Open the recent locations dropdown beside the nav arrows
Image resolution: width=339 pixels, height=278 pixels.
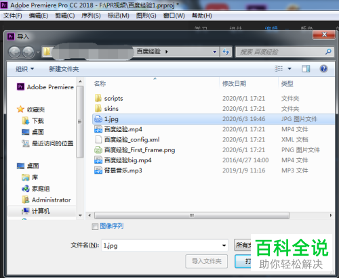point(38,52)
